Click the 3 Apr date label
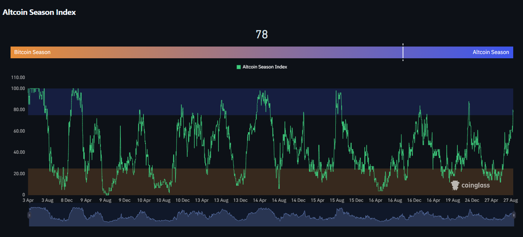This screenshot has height=237, width=523. pyautogui.click(x=29, y=200)
